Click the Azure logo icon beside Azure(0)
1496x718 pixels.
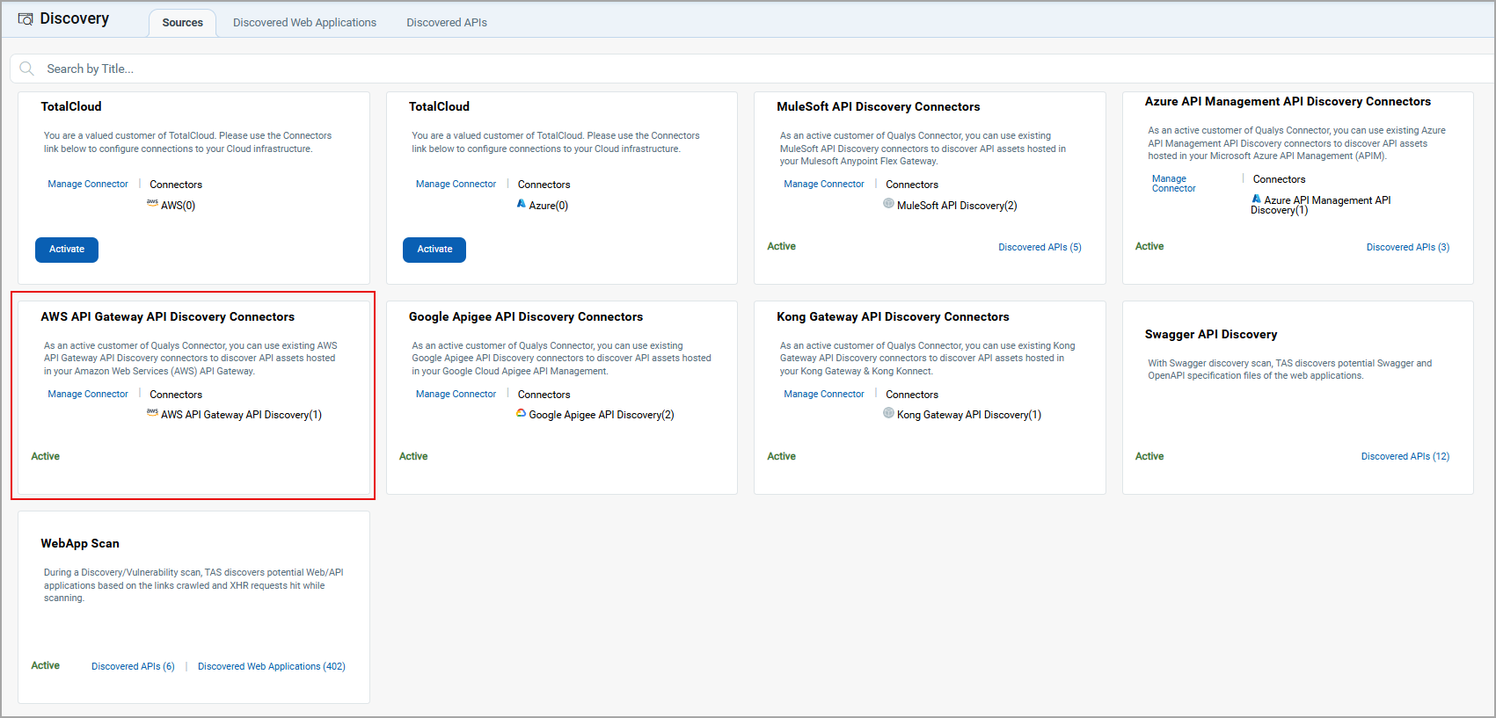coord(522,203)
